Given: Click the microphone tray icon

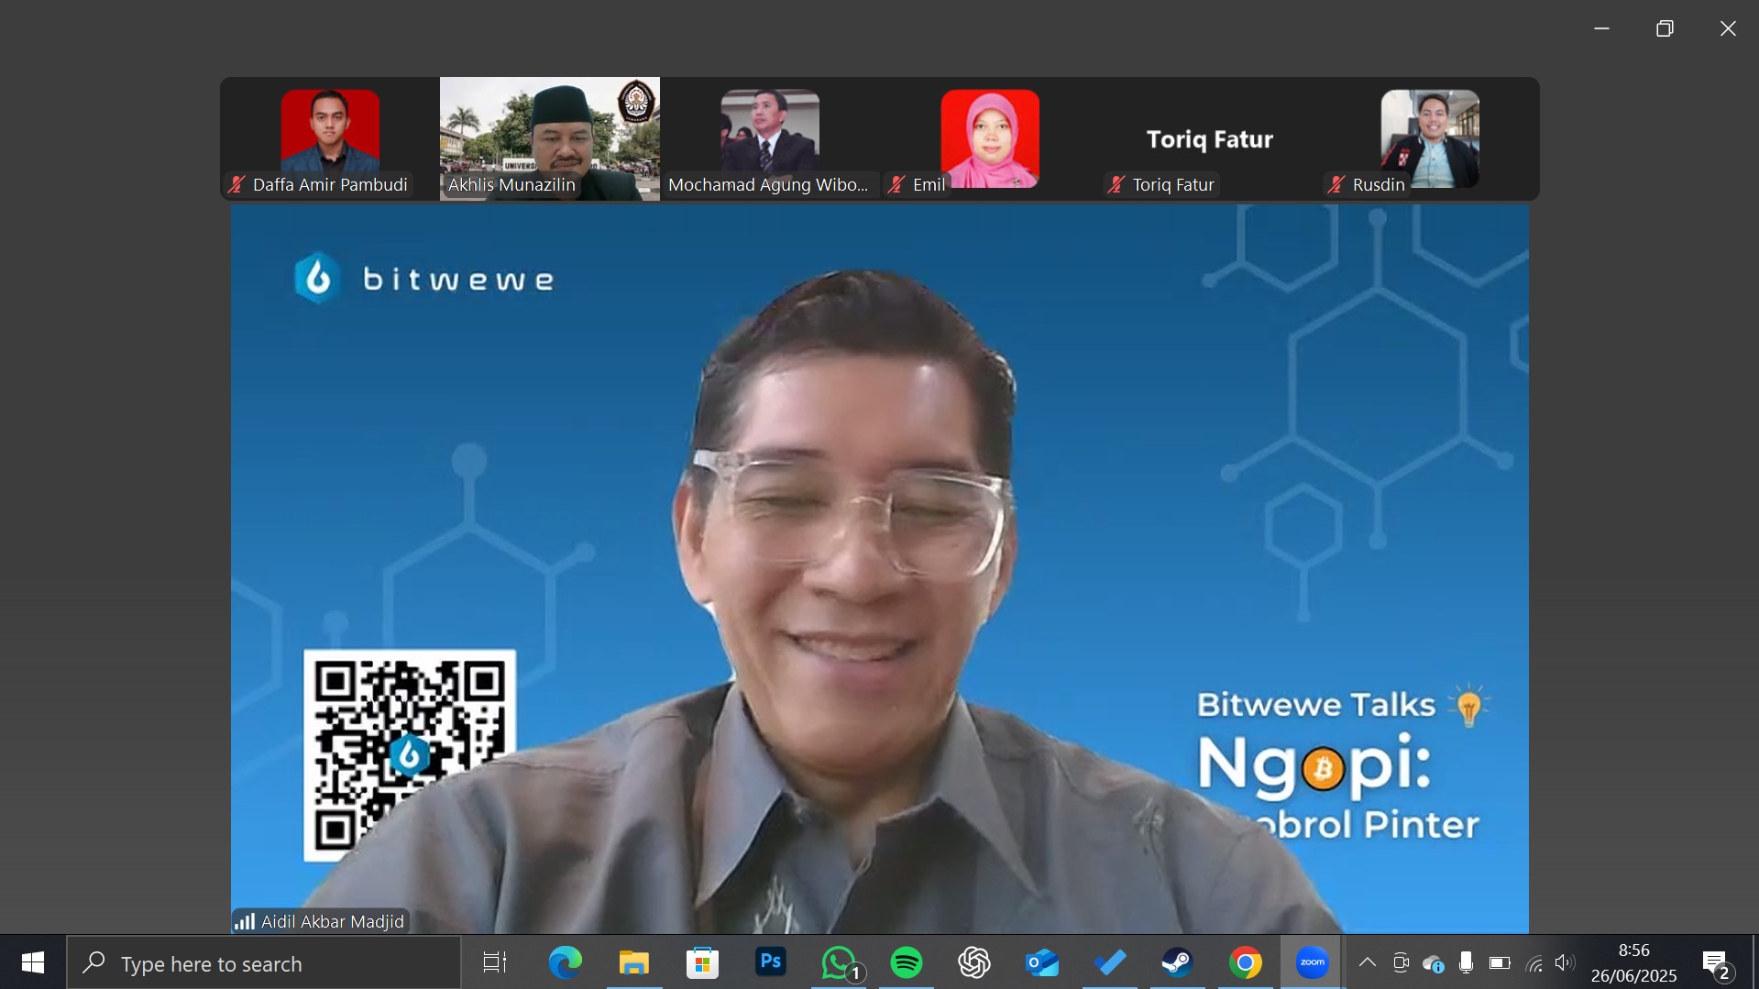Looking at the screenshot, I should 1466,962.
